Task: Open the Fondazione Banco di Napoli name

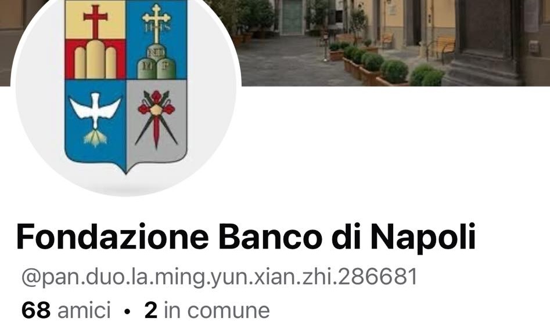Action: (246, 237)
